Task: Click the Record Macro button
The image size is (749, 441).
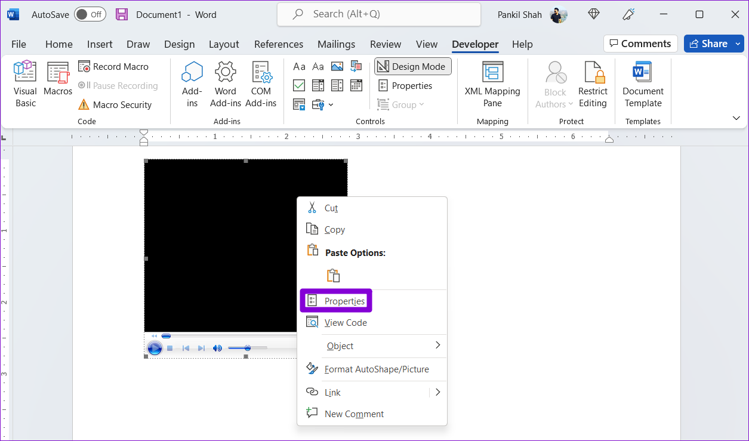Action: point(113,66)
